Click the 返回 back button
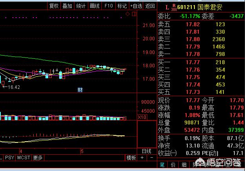This screenshot has height=171, width=245. click(150, 6)
